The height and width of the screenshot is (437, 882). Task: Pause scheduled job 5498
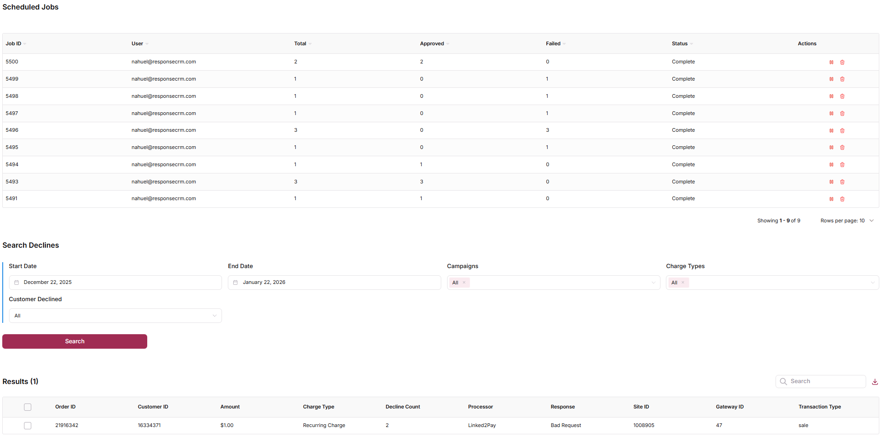pyautogui.click(x=831, y=96)
